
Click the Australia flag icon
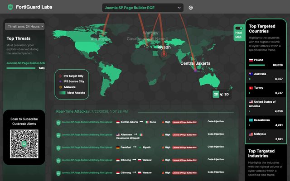(x=251, y=74)
